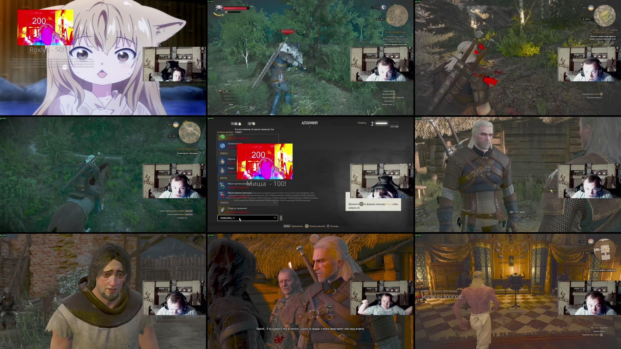Click the enemy's red health bar
Image resolution: width=621 pixels, height=349 pixels.
287,31
